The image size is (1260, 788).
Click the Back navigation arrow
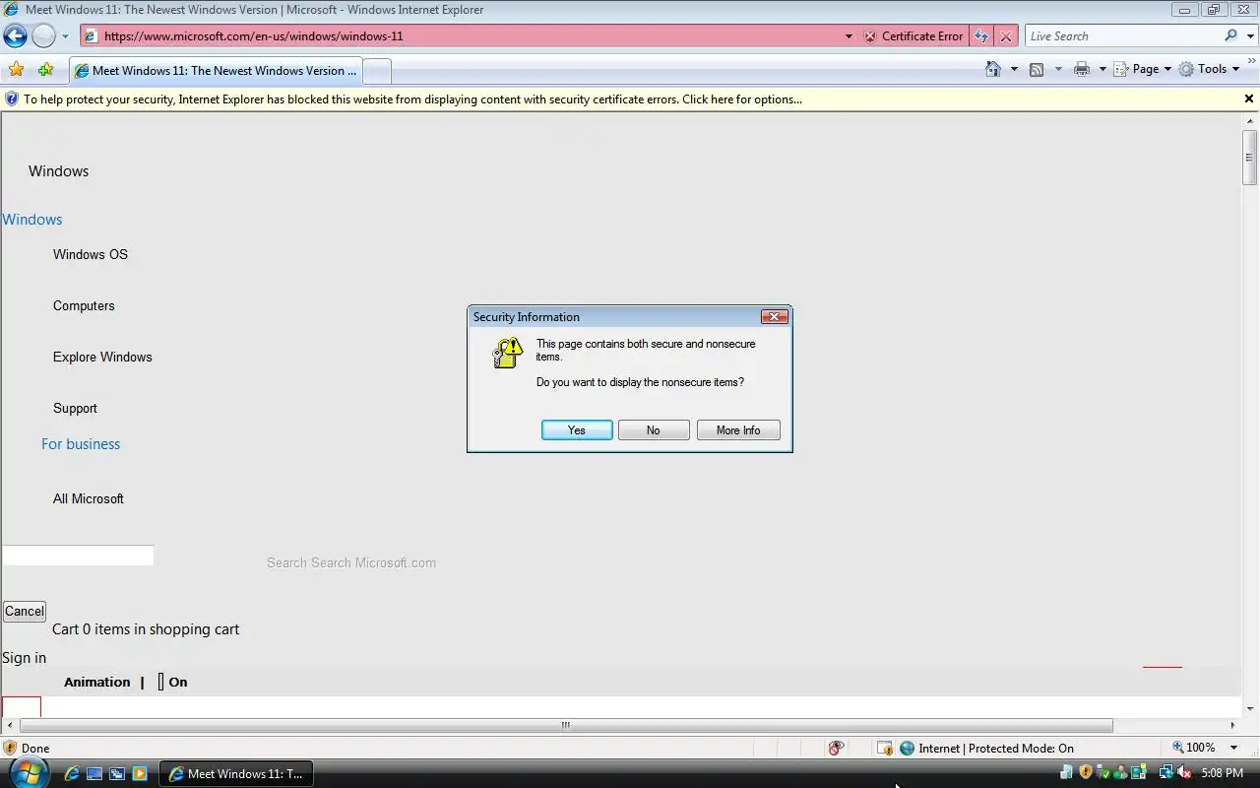[x=15, y=36]
